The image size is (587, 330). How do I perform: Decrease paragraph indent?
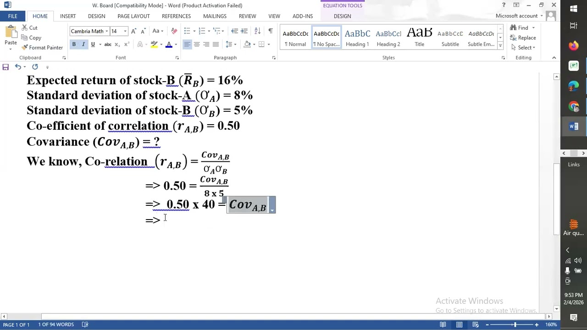tap(234, 31)
